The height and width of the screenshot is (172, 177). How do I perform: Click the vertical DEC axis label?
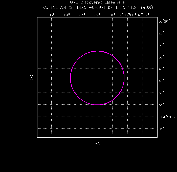[x=32, y=77]
